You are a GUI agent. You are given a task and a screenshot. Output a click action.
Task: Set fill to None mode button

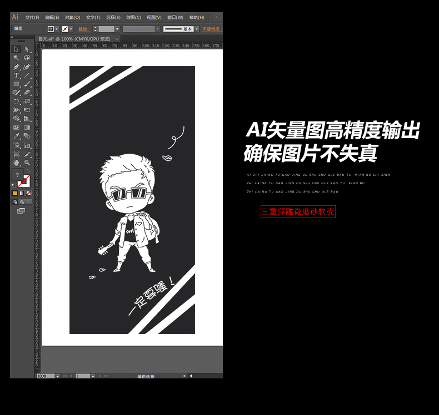pyautogui.click(x=28, y=193)
